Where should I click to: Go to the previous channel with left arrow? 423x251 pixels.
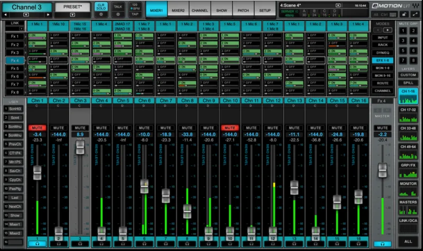coord(6,15)
